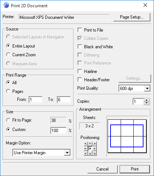This screenshot has width=154, height=176.
Task: Click the Print Reference checkbox
Action: tap(80, 63)
